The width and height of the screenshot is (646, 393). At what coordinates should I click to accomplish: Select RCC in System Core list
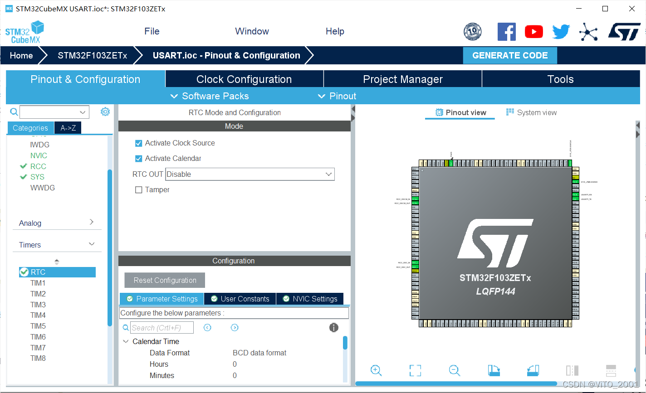38,166
